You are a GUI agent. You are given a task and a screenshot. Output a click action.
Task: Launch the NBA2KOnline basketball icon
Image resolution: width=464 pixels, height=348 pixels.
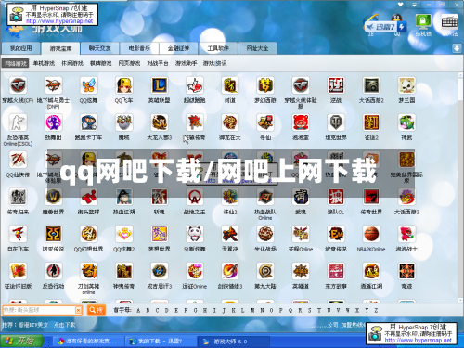pyautogui.click(x=371, y=234)
